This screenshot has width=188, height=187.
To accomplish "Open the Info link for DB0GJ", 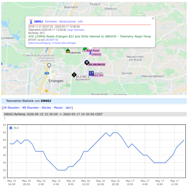I will (80, 22).
